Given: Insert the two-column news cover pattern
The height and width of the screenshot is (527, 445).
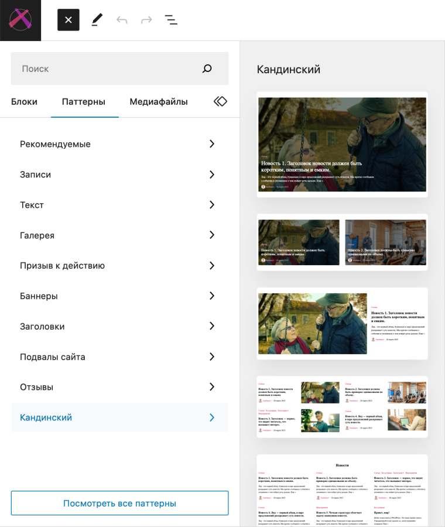Looking at the screenshot, I should tap(342, 242).
